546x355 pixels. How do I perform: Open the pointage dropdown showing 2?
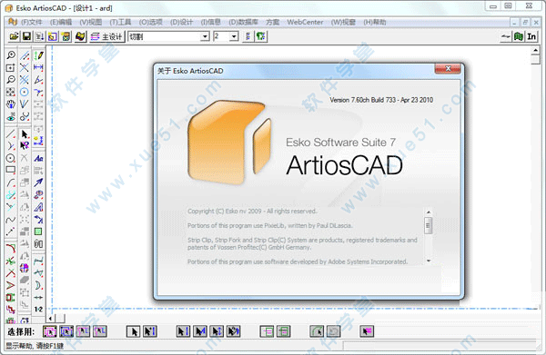pos(234,36)
